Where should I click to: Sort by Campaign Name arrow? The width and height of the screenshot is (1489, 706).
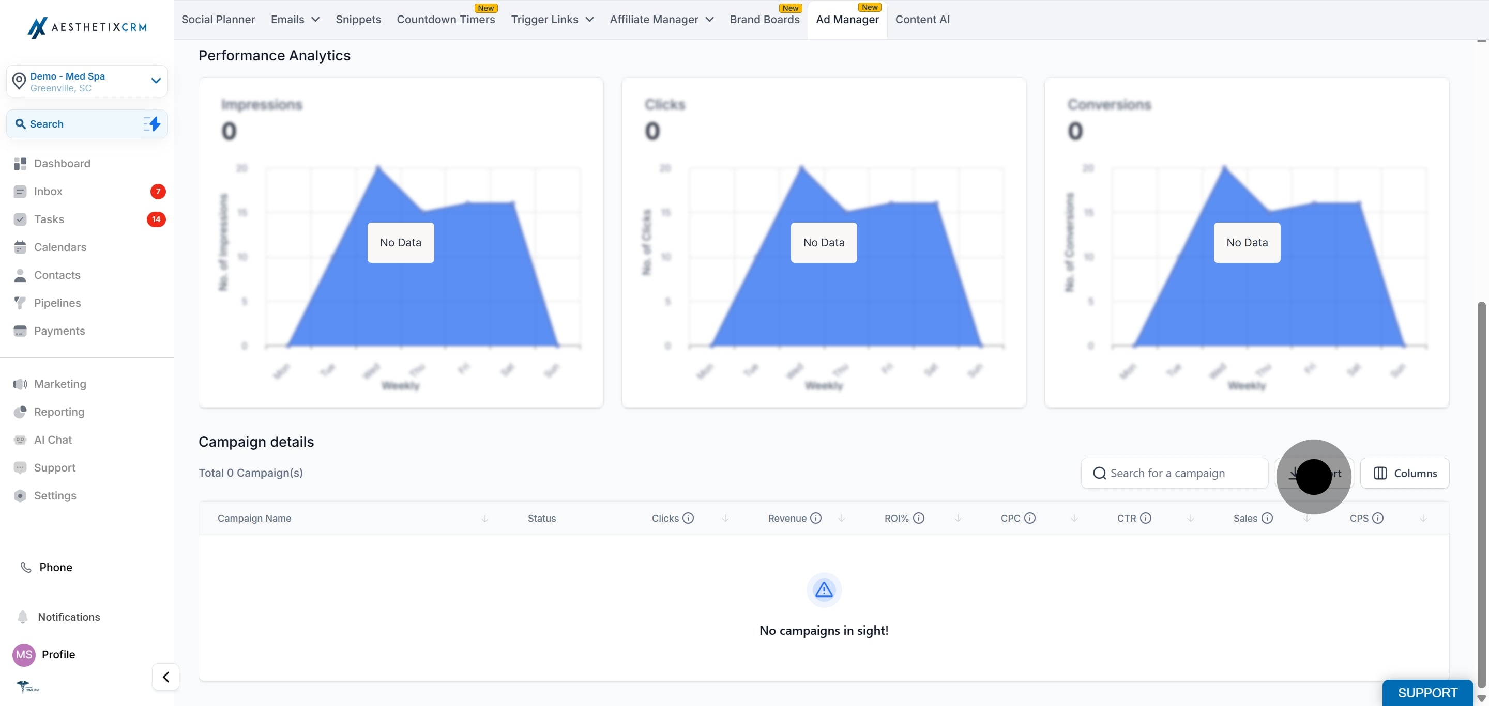point(485,519)
